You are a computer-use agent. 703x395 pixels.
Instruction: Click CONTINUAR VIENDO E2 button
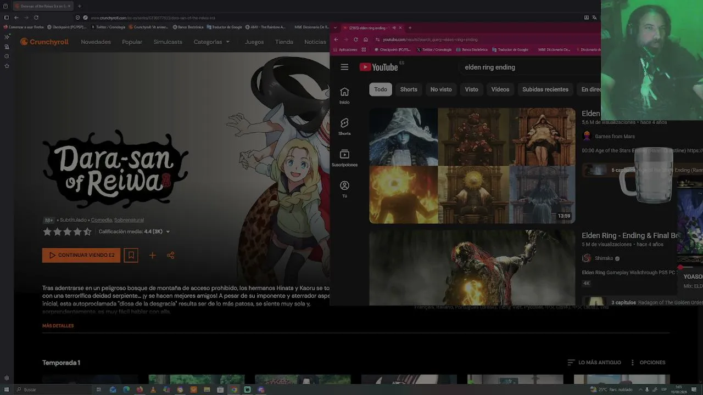coord(81,255)
